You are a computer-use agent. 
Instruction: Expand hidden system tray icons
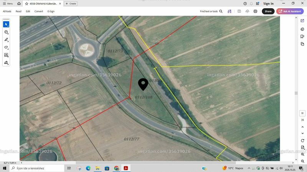(249, 168)
